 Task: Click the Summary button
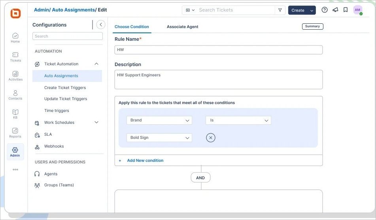(312, 27)
